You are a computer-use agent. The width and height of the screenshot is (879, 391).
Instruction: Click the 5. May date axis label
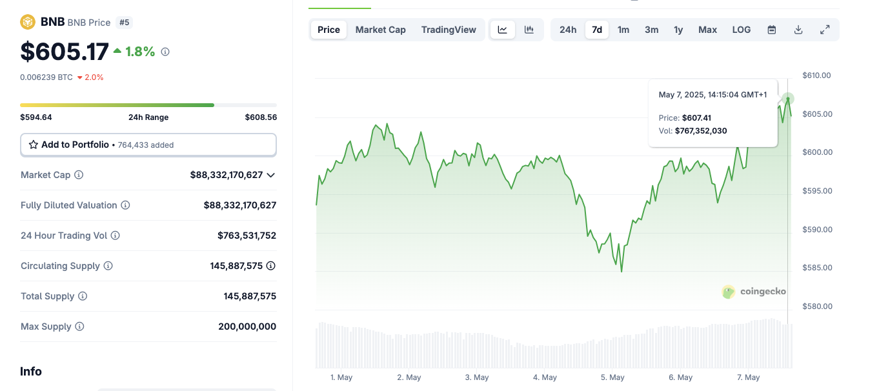tap(612, 377)
